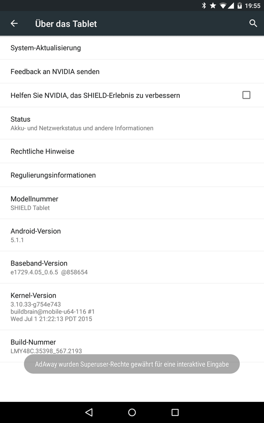
Task: Tap the AdAway Superuser toast message
Action: click(132, 364)
